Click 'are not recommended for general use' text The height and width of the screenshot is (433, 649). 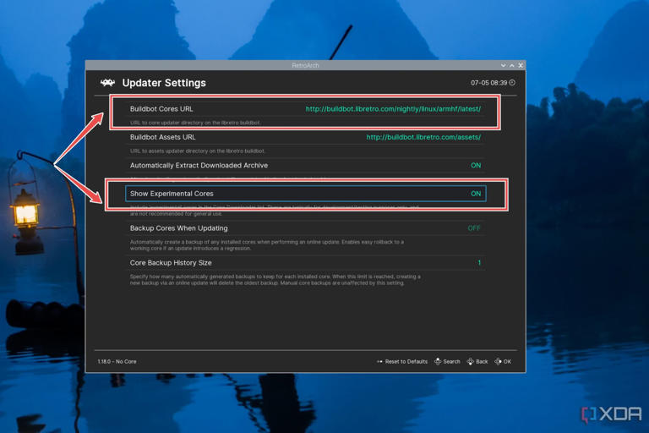176,214
